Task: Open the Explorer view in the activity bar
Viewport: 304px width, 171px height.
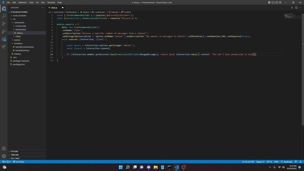Action: [4, 9]
